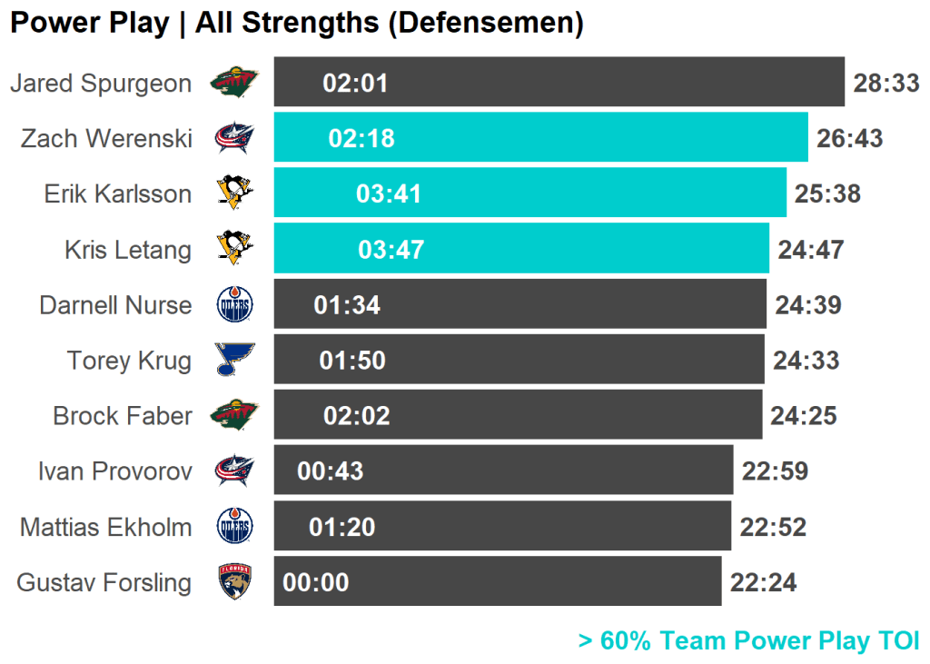Click the Oilers logo next to Mattias Ekholm
930x664 pixels.
pyautogui.click(x=235, y=527)
